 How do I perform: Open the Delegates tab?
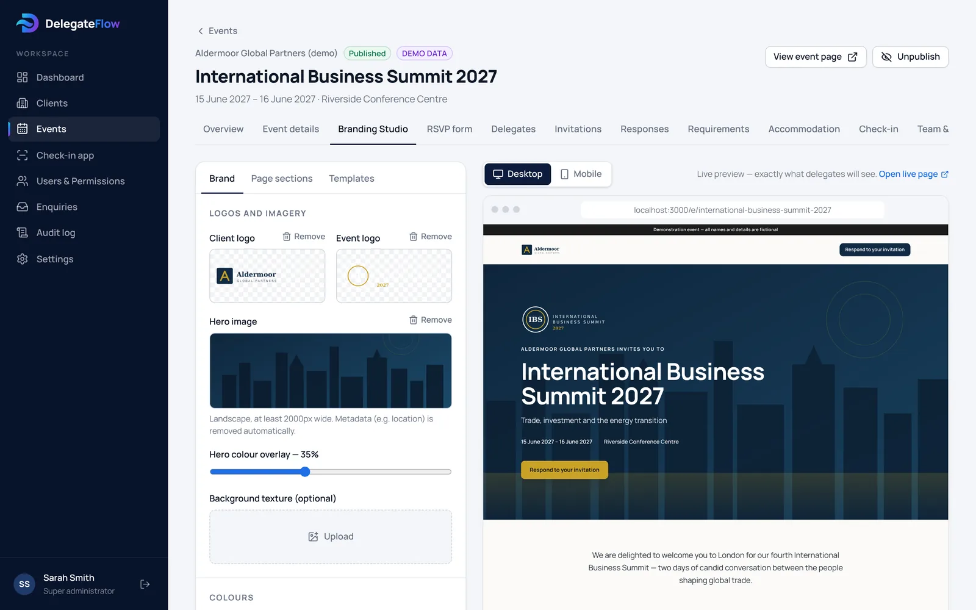[x=514, y=129]
